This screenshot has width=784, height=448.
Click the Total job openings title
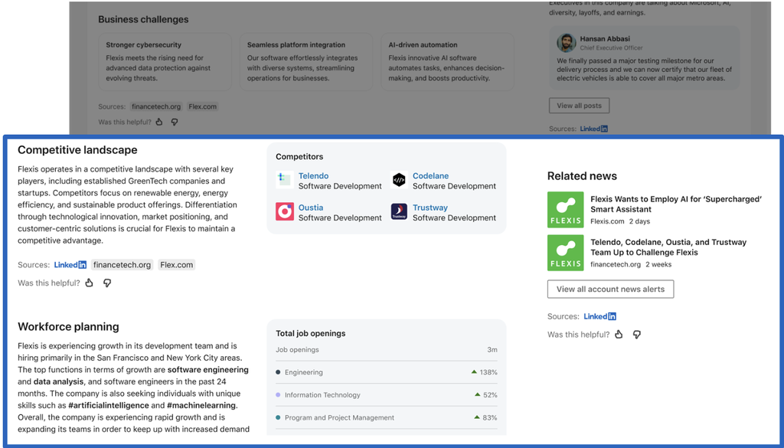(311, 333)
